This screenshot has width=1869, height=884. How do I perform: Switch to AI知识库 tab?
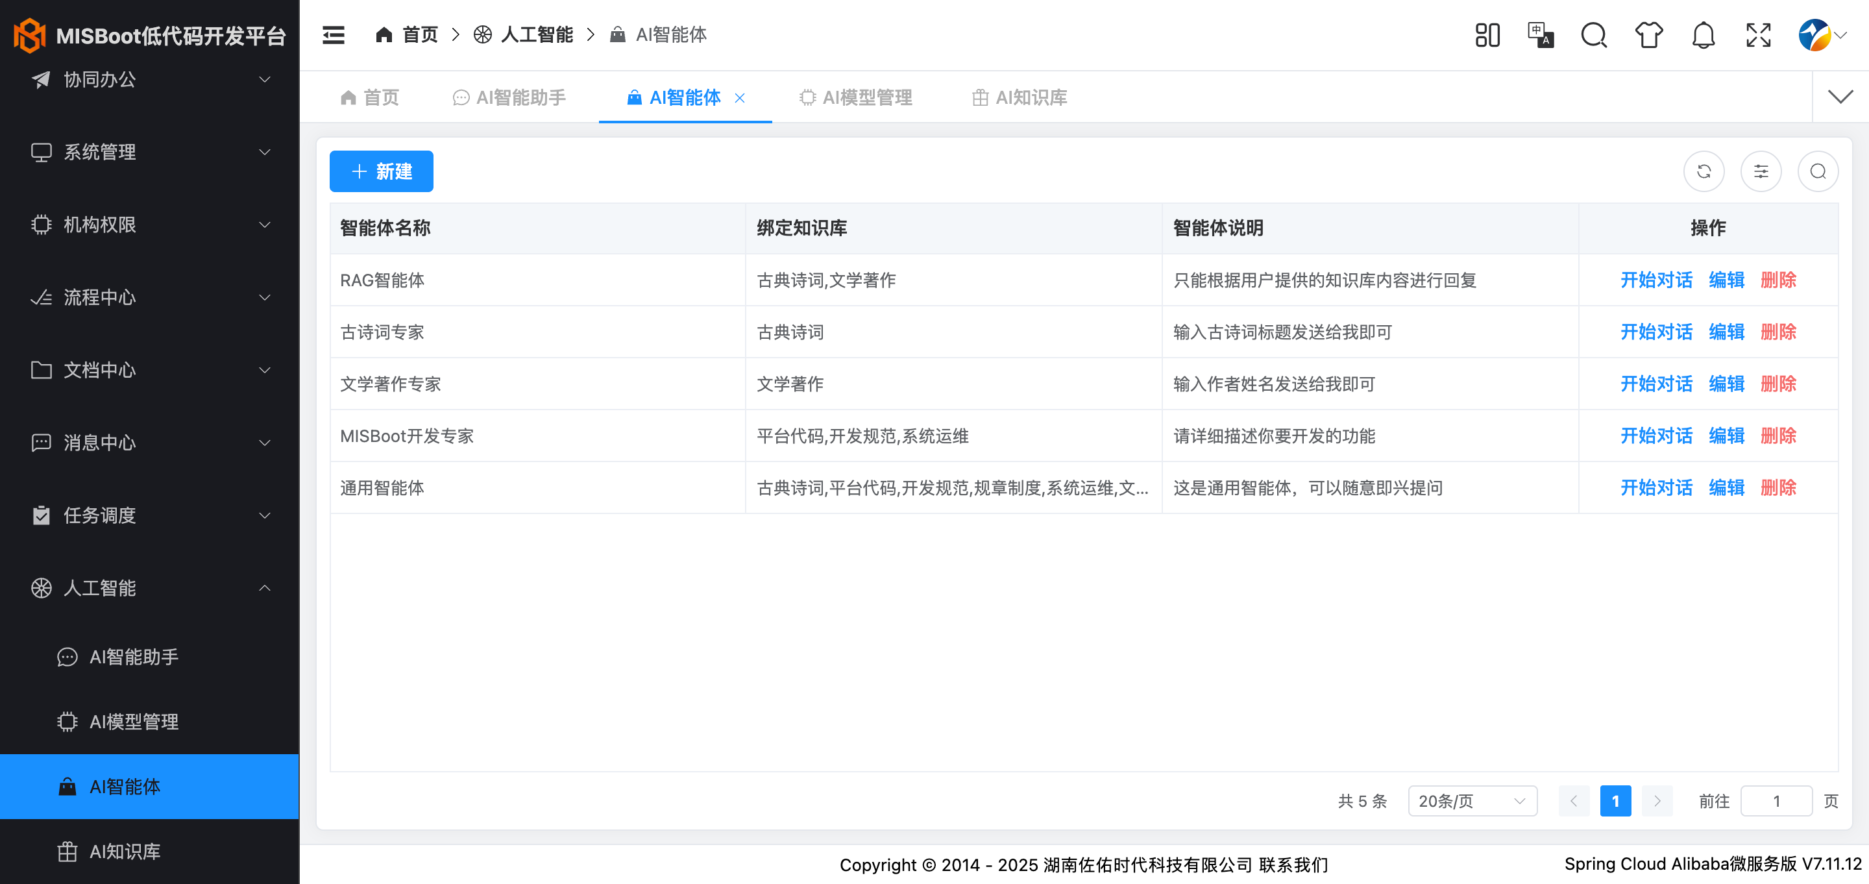[x=1020, y=97]
